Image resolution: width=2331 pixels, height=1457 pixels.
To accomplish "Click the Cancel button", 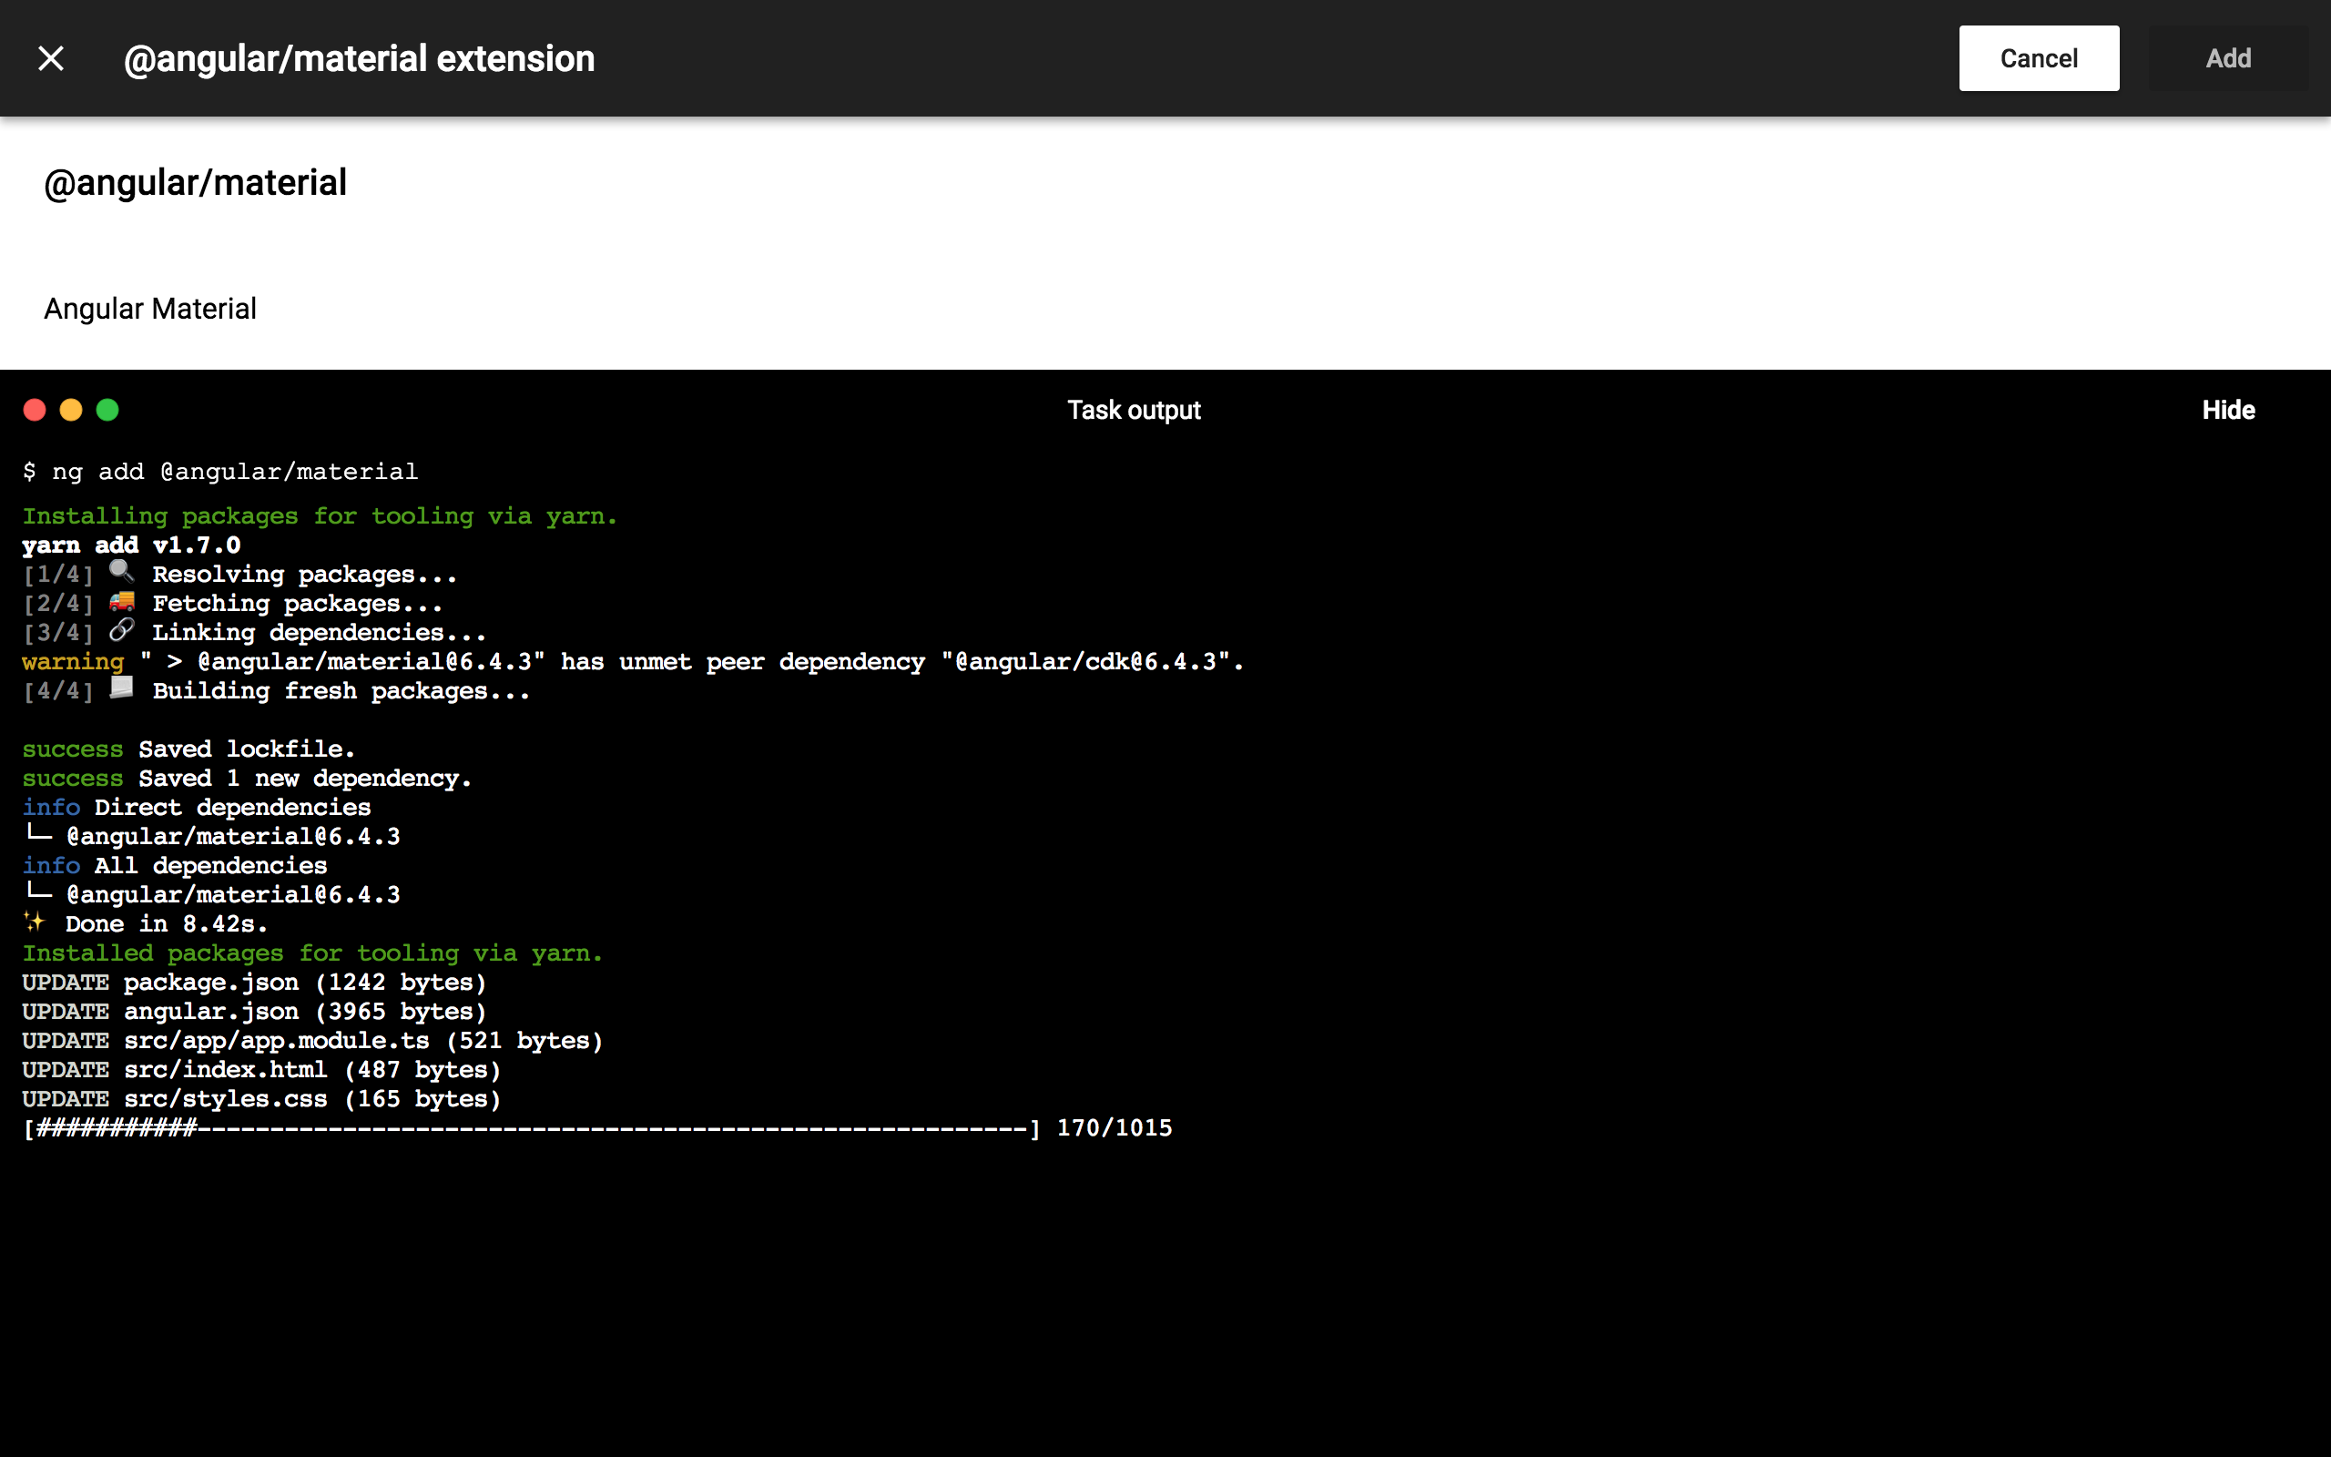I will [2038, 59].
